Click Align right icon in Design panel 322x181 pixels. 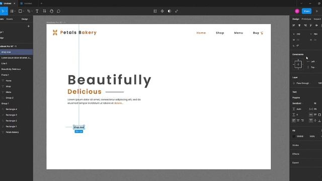[305, 25]
